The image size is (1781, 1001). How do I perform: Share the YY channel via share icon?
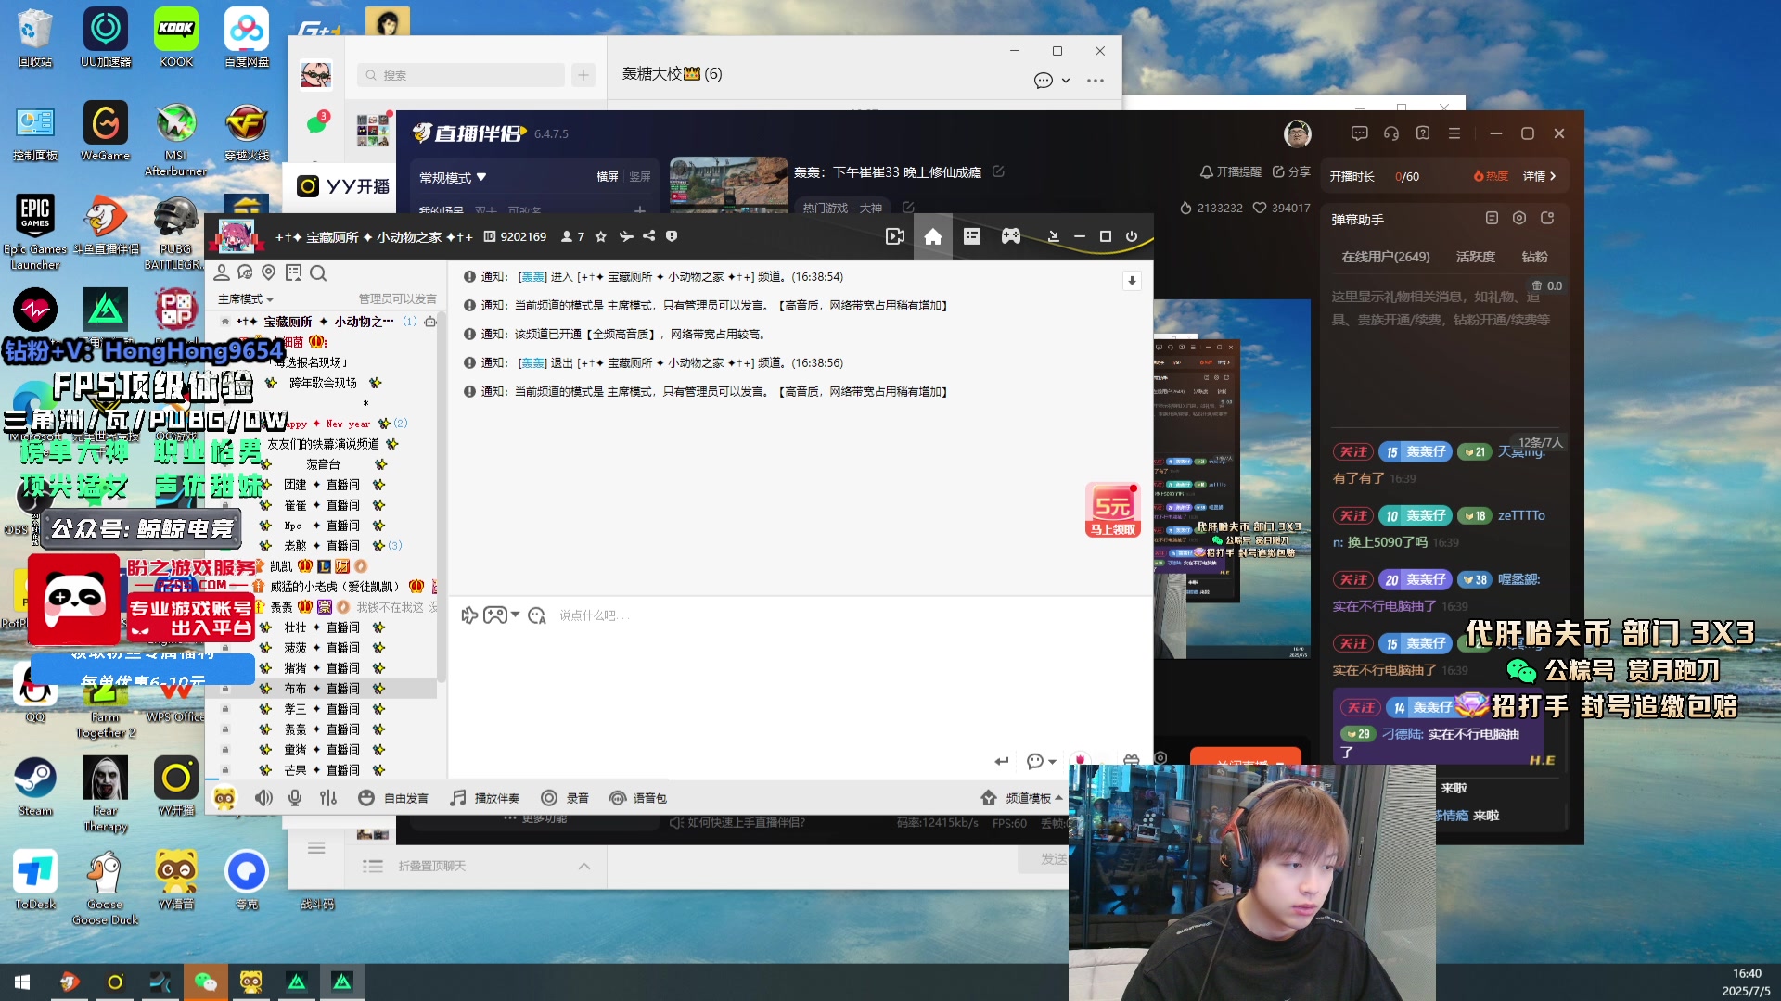[649, 236]
